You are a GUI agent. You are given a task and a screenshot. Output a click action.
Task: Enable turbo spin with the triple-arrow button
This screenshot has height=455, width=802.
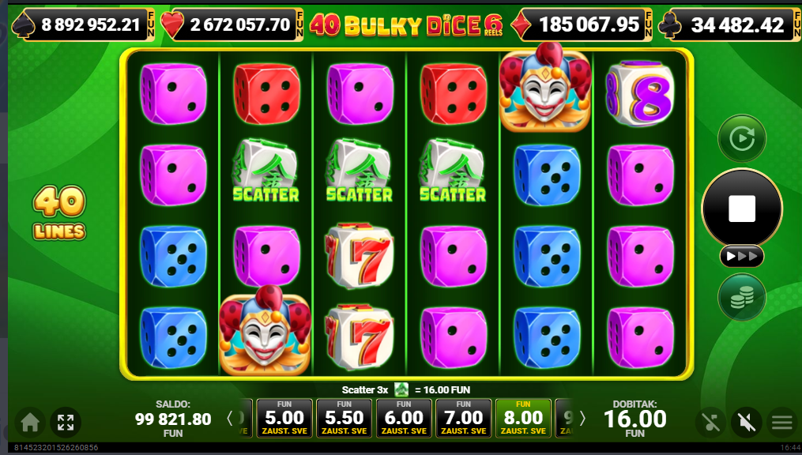pyautogui.click(x=742, y=256)
